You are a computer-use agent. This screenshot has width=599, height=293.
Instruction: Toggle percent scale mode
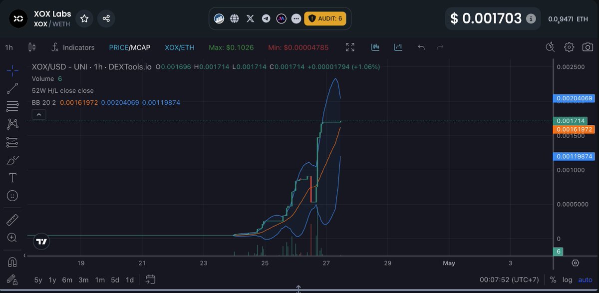point(553,280)
